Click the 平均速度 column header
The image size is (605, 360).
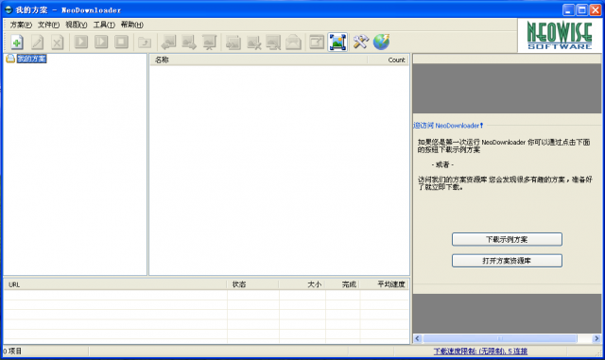pos(385,284)
